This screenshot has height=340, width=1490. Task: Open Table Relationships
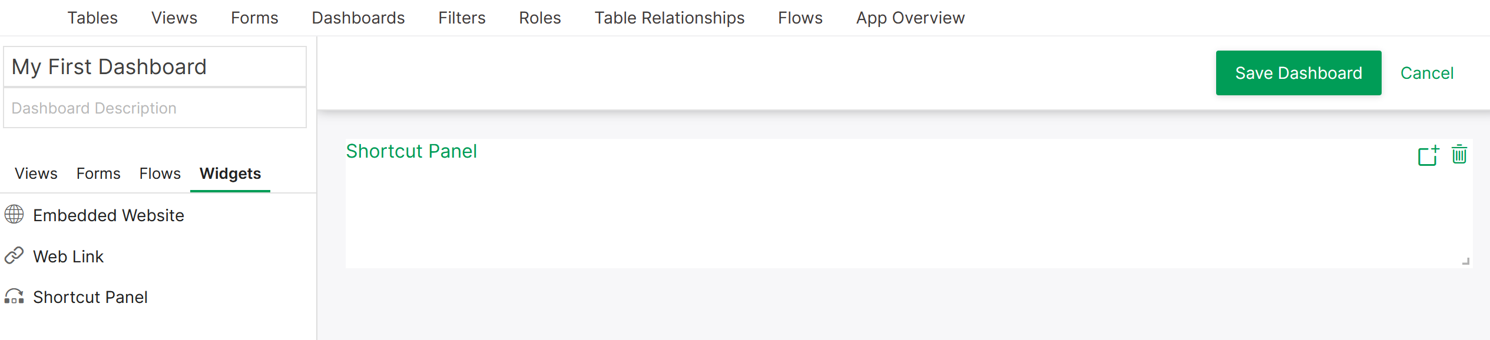pos(669,18)
